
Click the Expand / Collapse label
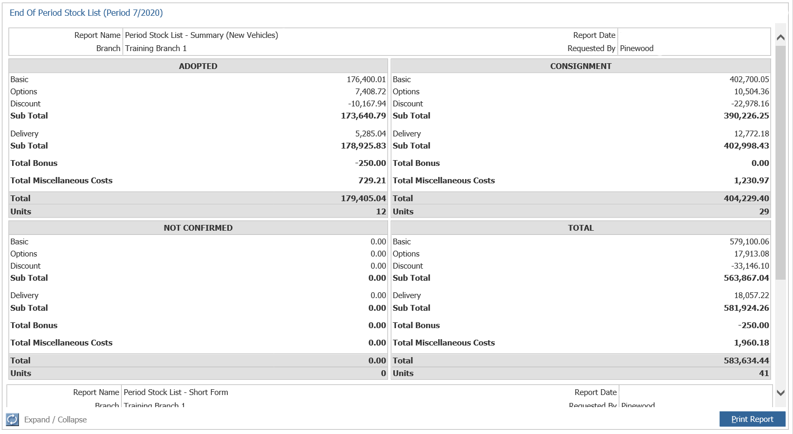point(55,420)
